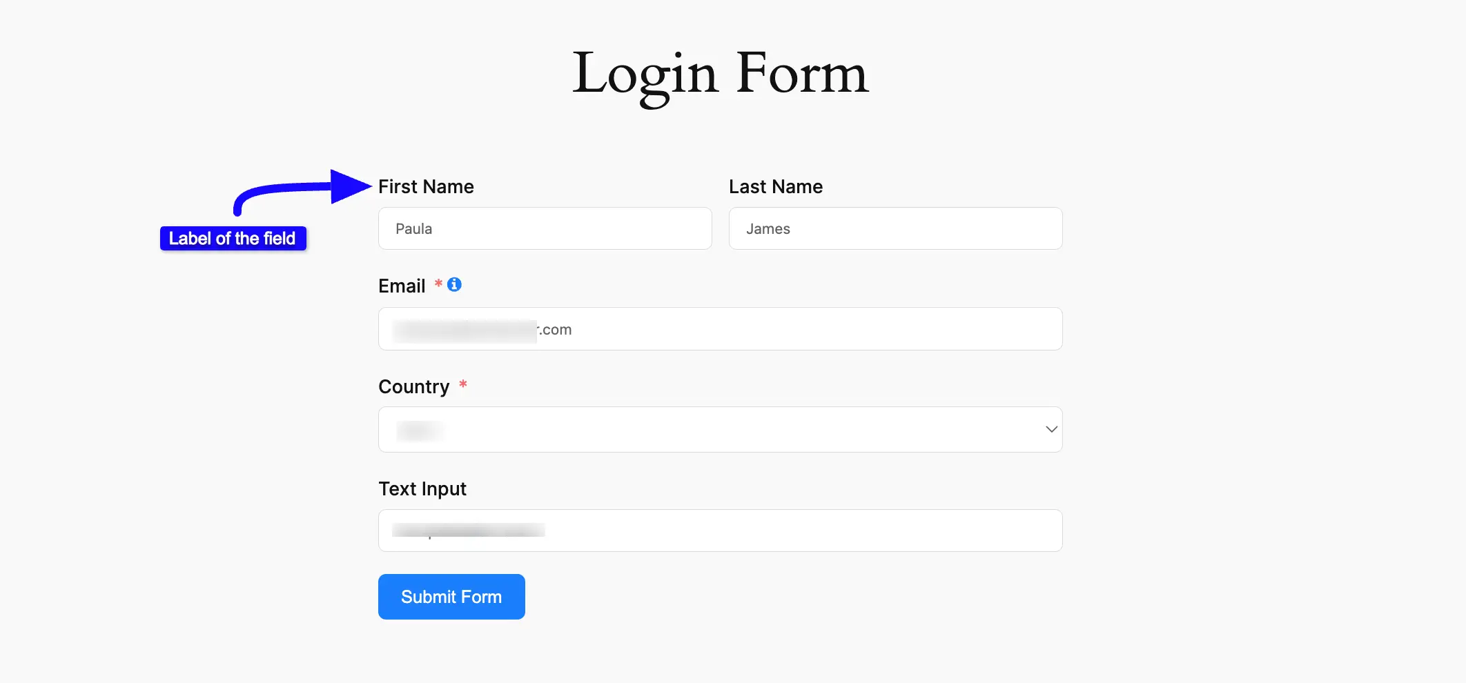Click the Login Form heading

(x=721, y=75)
